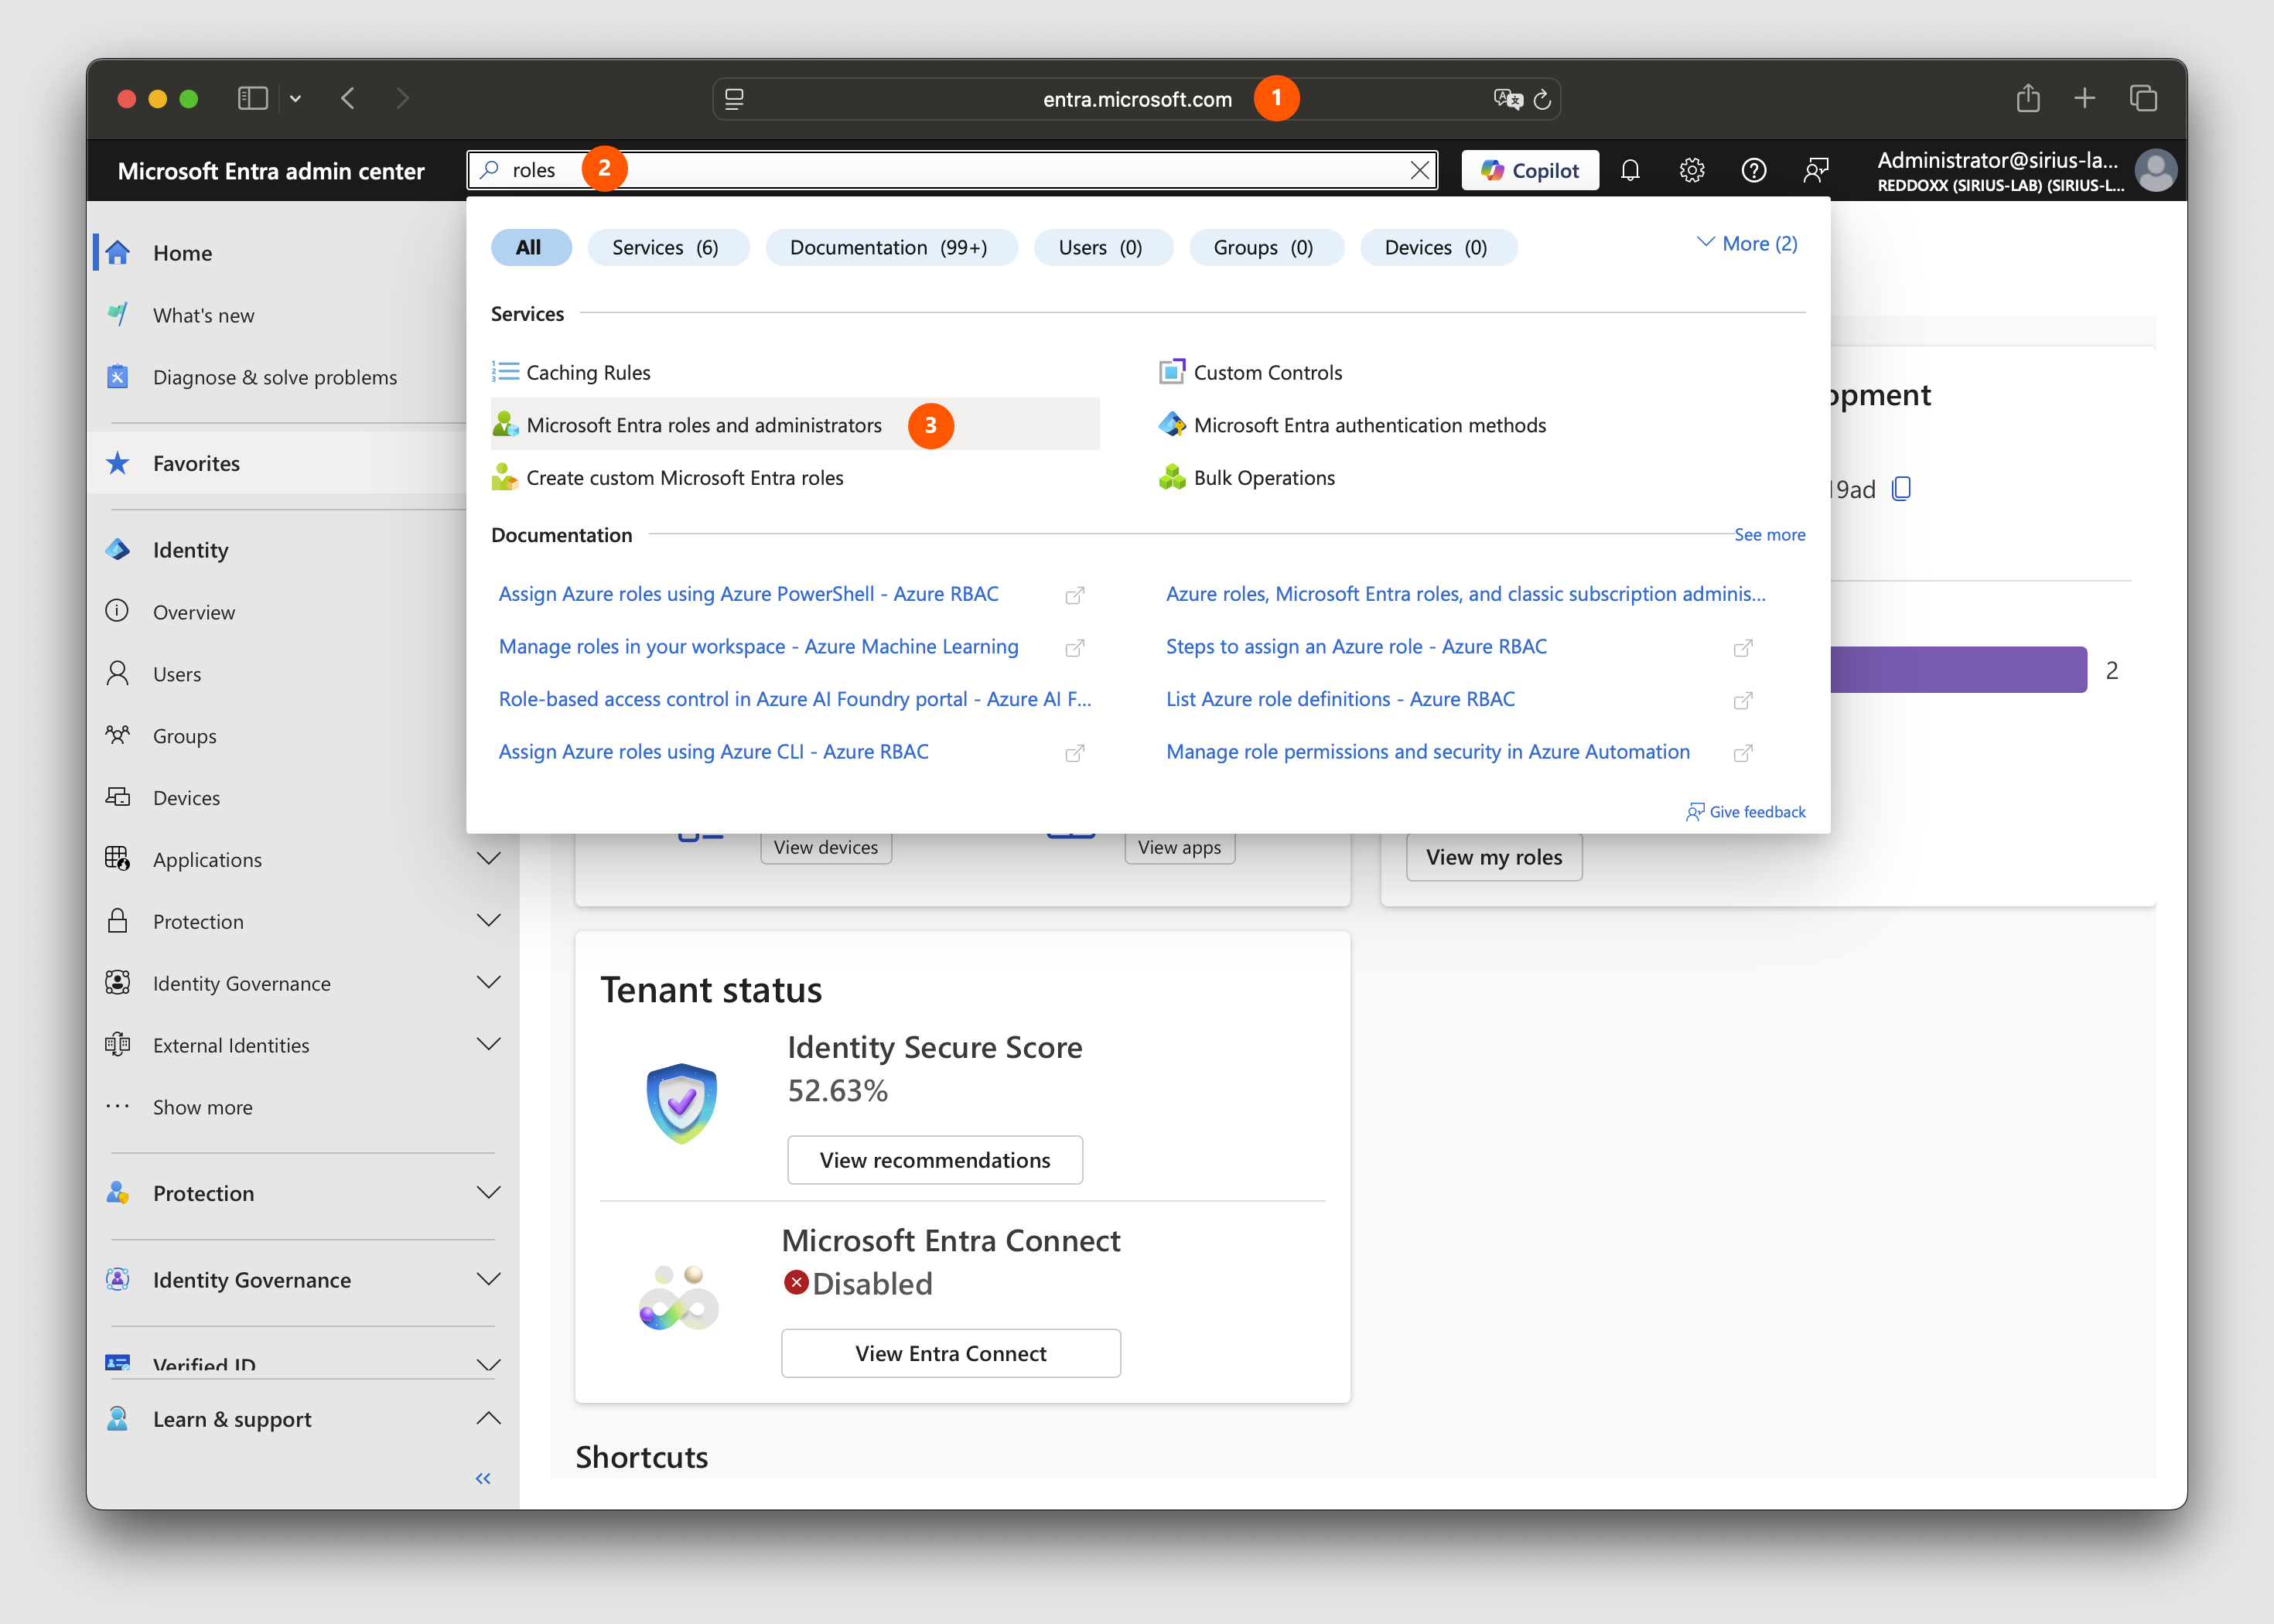Click the entra.microsoft.com address bar
Viewport: 2274px width, 1624px height.
(1136, 99)
